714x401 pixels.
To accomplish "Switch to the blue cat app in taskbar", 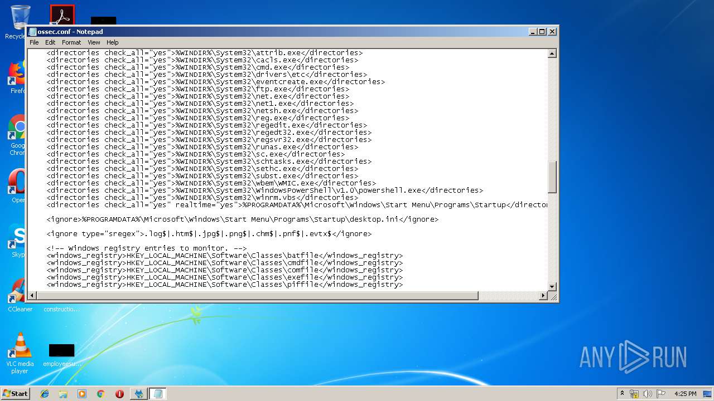I will (138, 394).
